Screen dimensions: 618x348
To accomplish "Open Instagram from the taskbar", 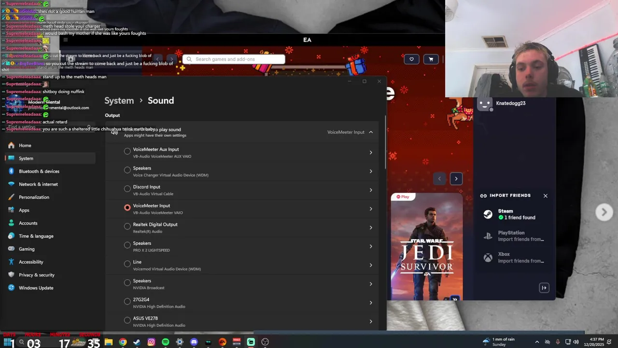I will (x=151, y=342).
